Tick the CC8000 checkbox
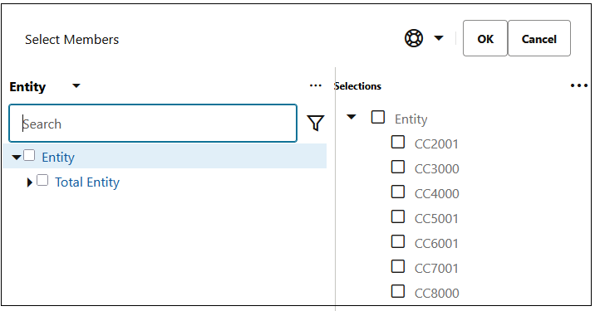The width and height of the screenshot is (595, 311). click(398, 291)
